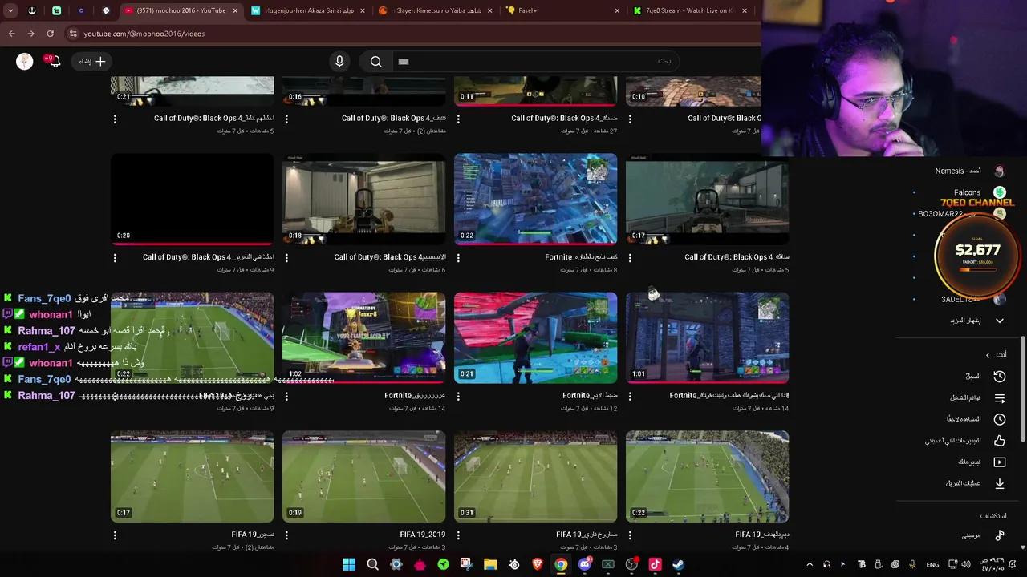Play the 0:21 Fortnite red ramp thumbnail
The width and height of the screenshot is (1027, 577).
tap(535, 337)
